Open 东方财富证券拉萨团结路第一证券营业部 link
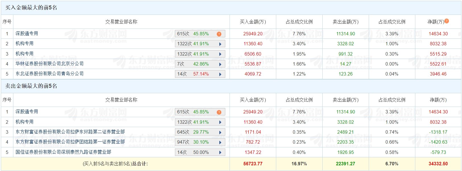462x171 pixels. tap(70, 142)
